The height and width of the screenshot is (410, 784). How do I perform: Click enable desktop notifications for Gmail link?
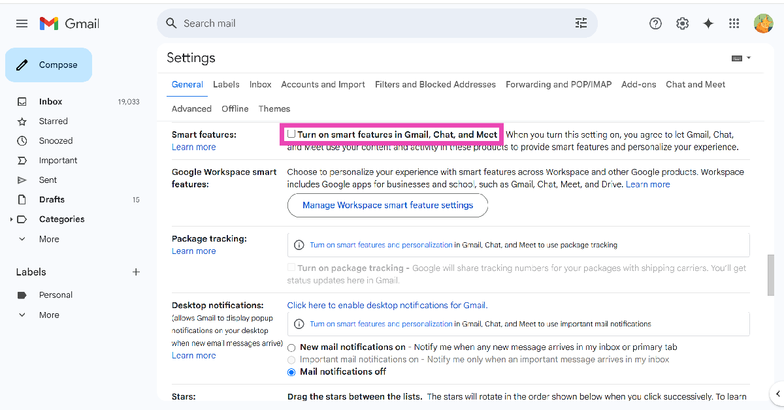pyautogui.click(x=387, y=306)
